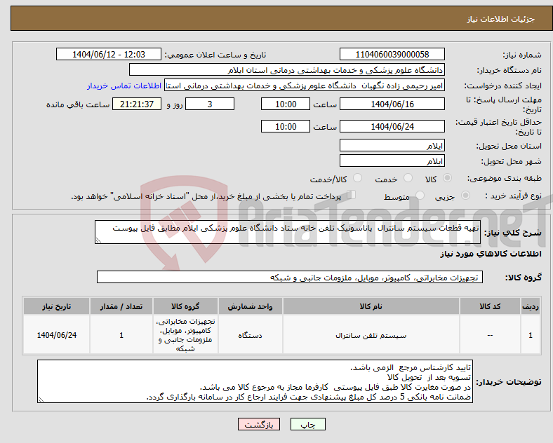
Task: Click the دستگاه unit cell
Action: (250, 335)
